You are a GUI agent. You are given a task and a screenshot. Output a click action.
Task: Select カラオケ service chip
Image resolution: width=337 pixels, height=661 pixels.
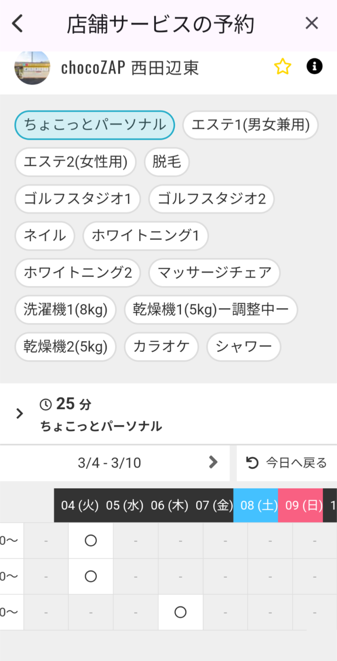(x=161, y=347)
